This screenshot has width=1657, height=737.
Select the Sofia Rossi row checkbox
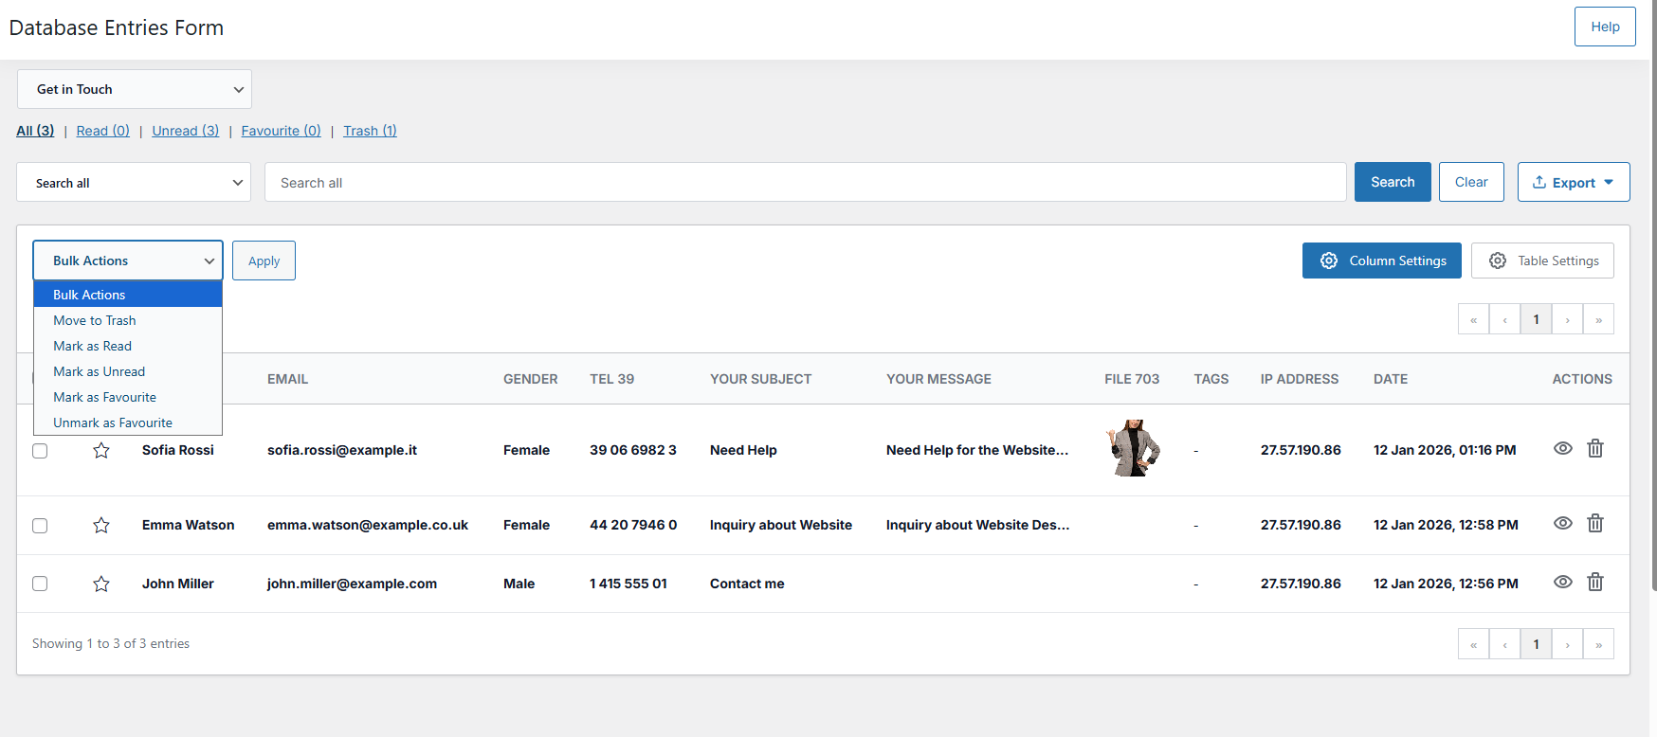[40, 451]
